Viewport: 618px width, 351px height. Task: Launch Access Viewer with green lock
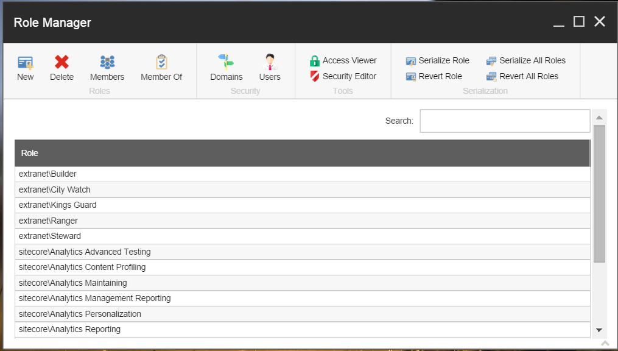(x=343, y=60)
